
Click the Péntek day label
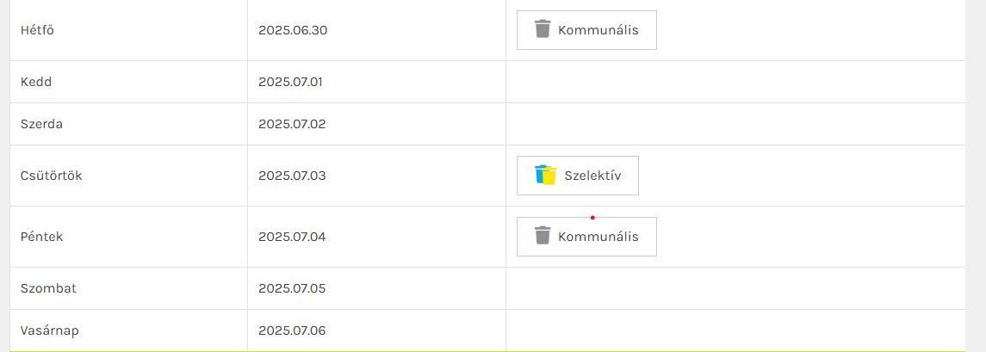[42, 237]
